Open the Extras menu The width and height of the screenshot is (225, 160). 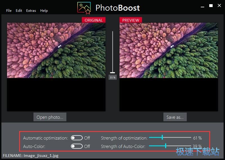(x=31, y=11)
